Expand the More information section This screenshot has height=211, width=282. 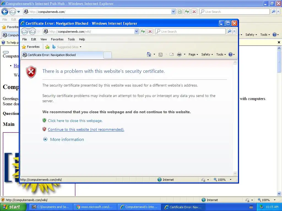point(64,139)
